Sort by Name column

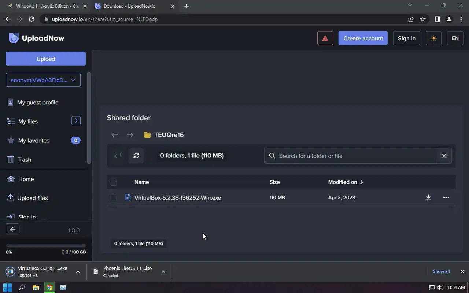[141, 182]
